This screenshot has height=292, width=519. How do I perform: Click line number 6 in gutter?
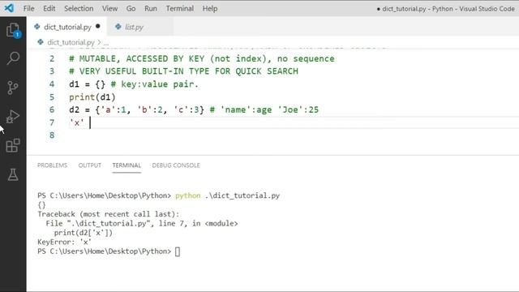[52, 109]
